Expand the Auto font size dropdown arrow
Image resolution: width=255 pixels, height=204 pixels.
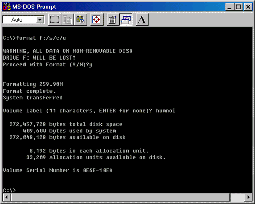40,20
